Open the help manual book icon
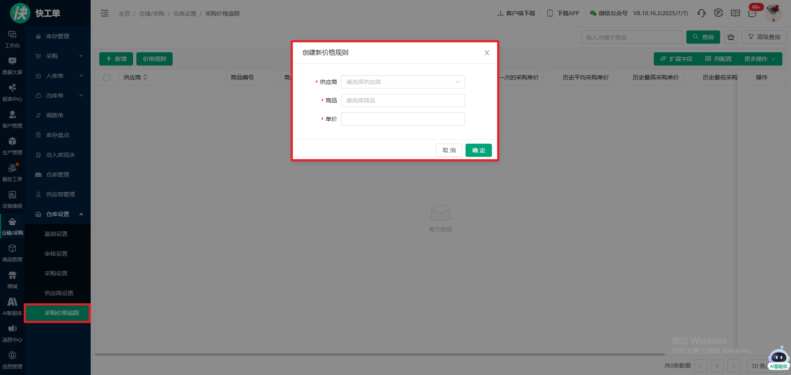The image size is (791, 375). (735, 13)
